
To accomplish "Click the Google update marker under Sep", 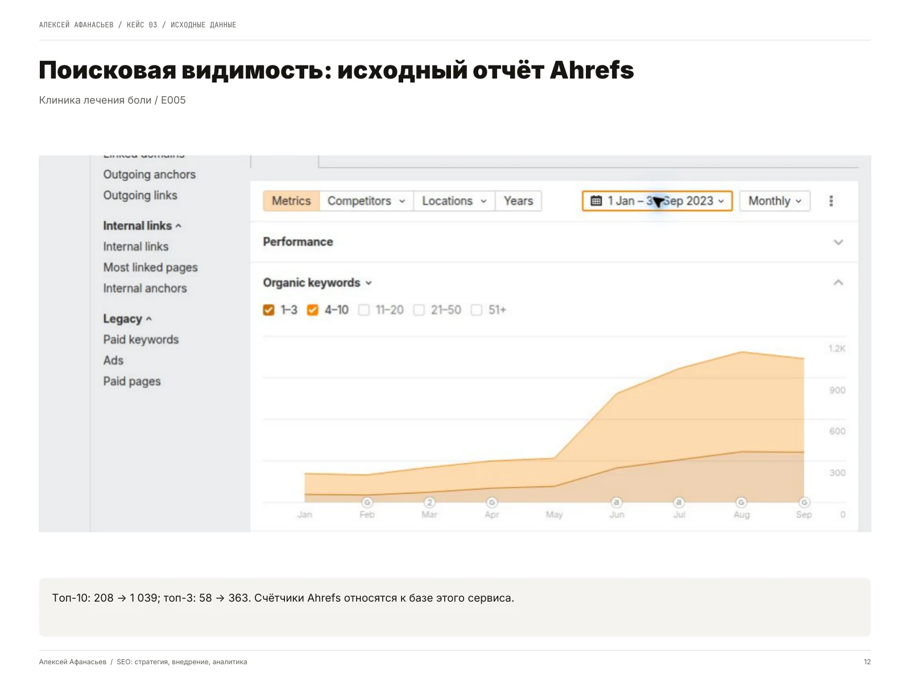I will (804, 503).
